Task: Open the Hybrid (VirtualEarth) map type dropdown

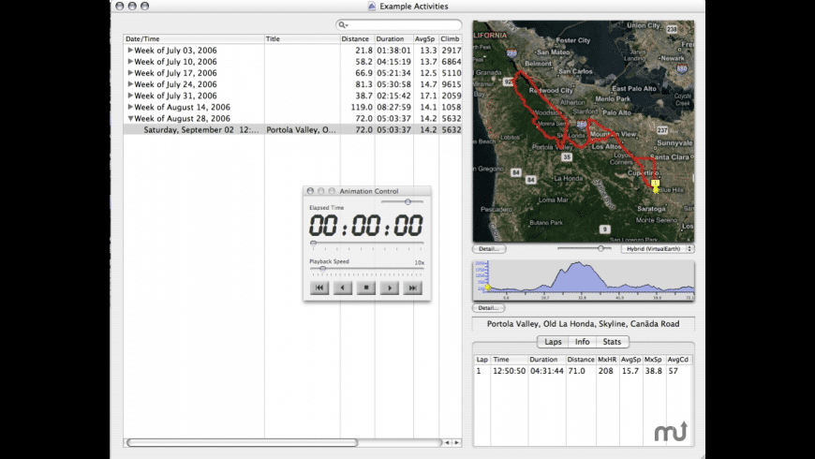Action: pyautogui.click(x=658, y=249)
